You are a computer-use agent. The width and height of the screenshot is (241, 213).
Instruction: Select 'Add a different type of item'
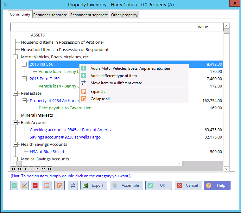point(113,76)
